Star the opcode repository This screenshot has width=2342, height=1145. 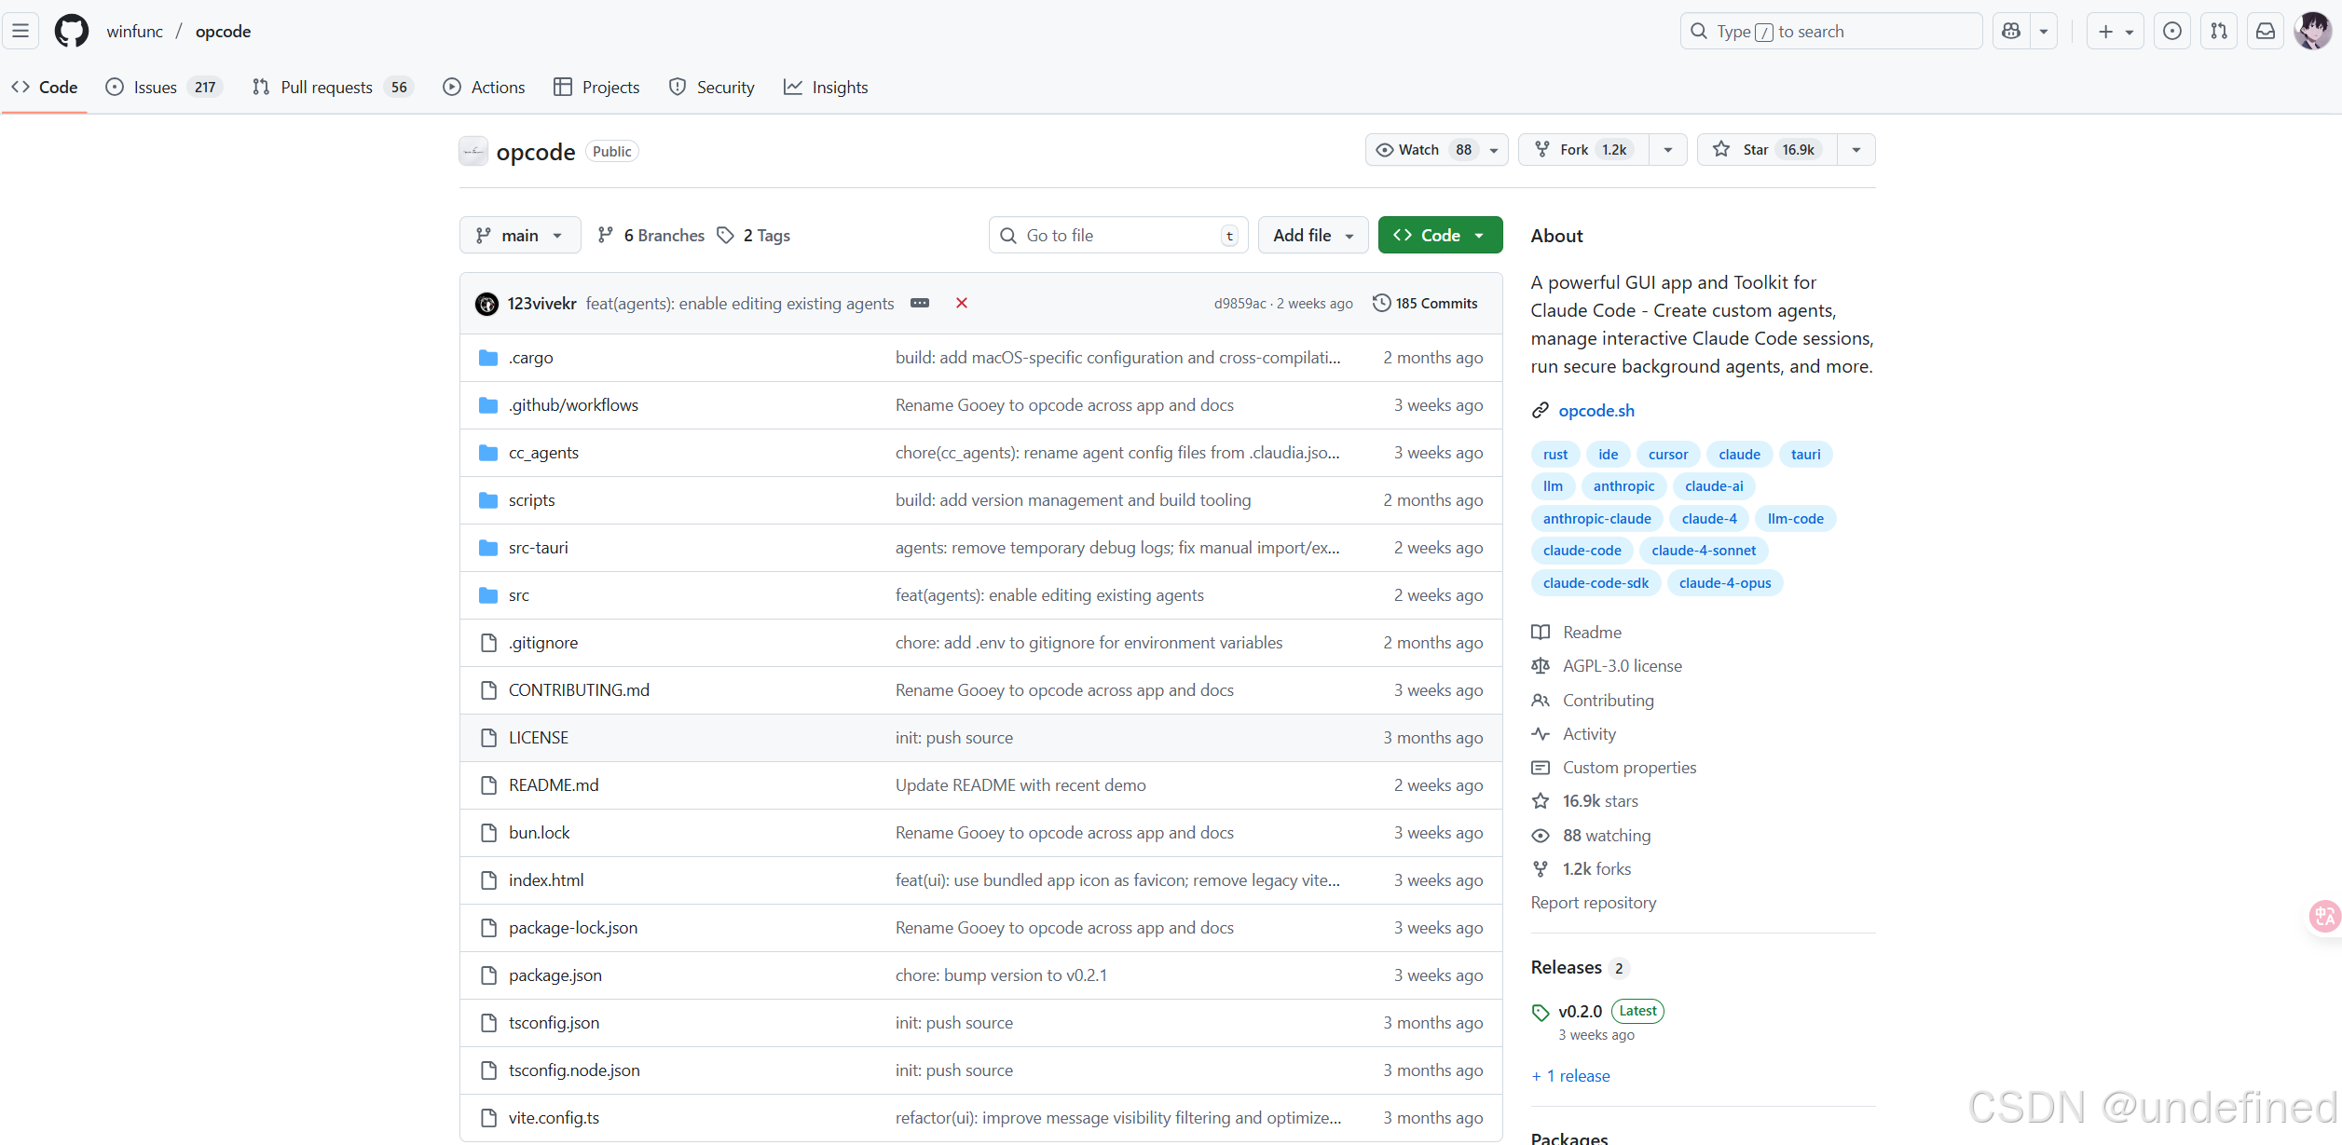tap(1767, 150)
